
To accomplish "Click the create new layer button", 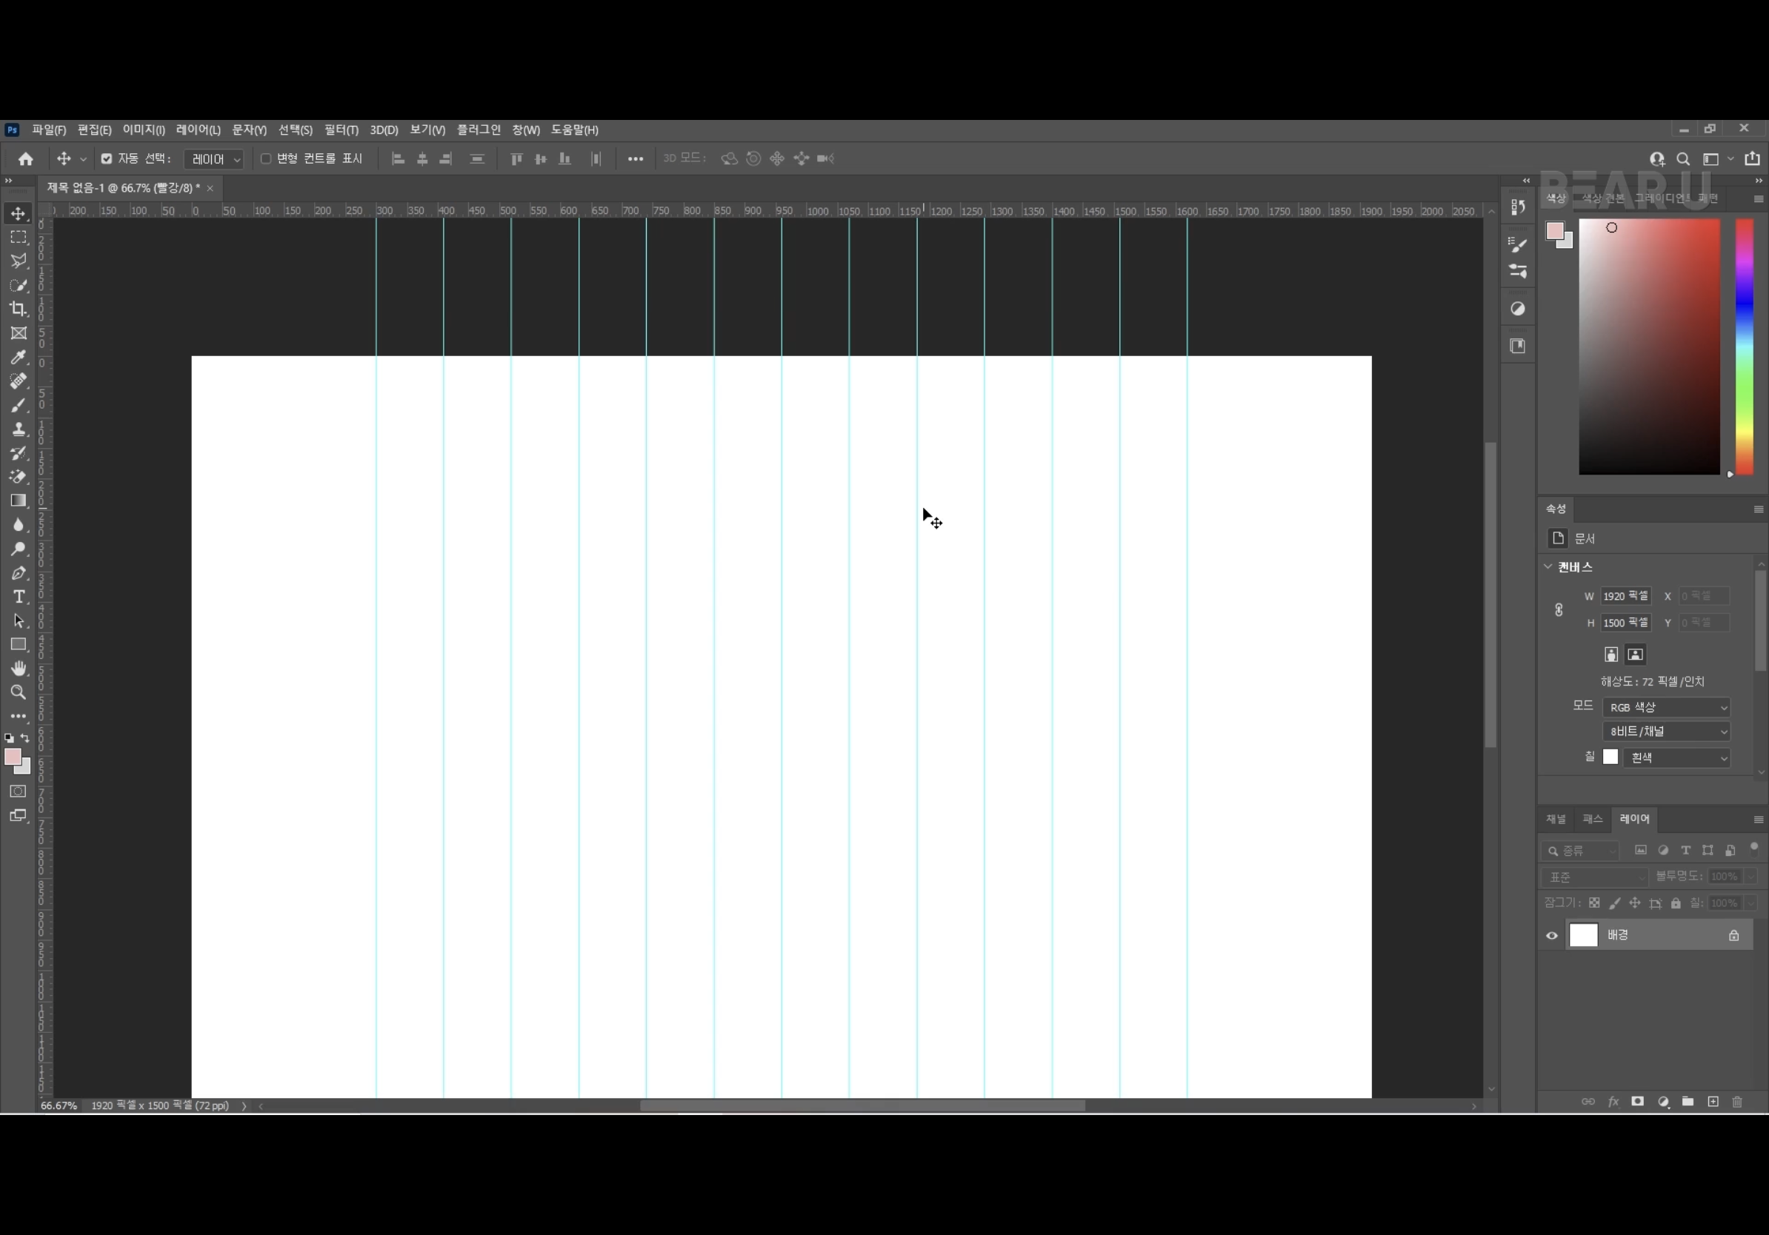I will (x=1713, y=1102).
